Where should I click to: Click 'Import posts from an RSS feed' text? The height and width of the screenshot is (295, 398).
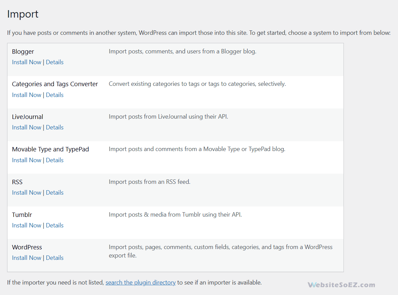[150, 182]
